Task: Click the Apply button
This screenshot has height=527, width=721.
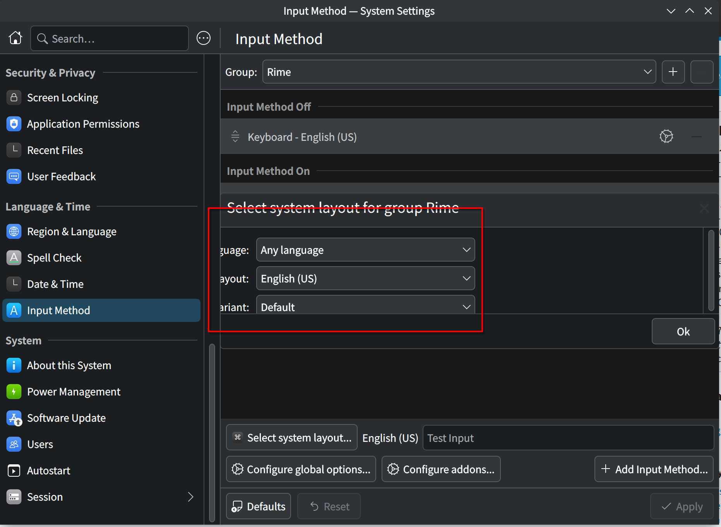Action: [x=682, y=506]
